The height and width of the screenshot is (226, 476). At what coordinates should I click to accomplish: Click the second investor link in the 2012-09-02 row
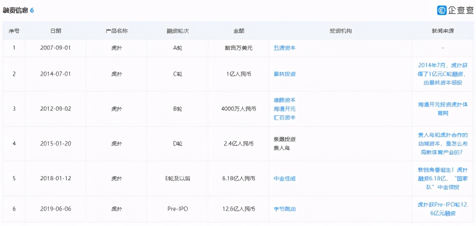point(284,109)
